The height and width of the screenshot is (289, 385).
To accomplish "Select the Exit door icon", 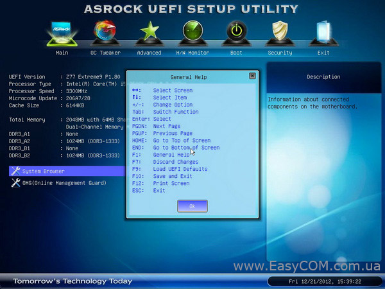I will 323,33.
